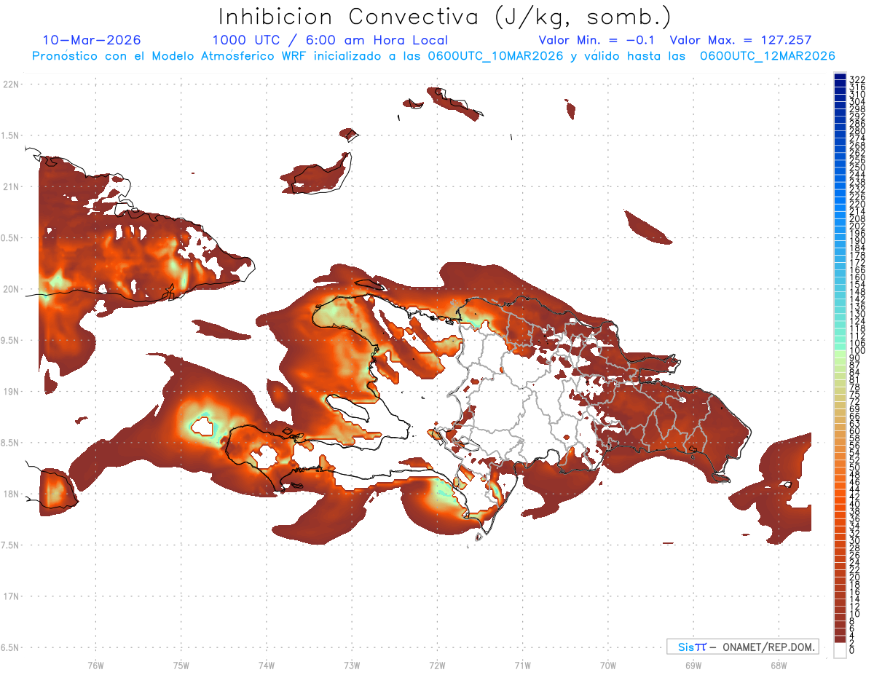Click '1000 UTC / 6:00 am Hora Local'
The height and width of the screenshot is (675, 874).
tap(330, 40)
